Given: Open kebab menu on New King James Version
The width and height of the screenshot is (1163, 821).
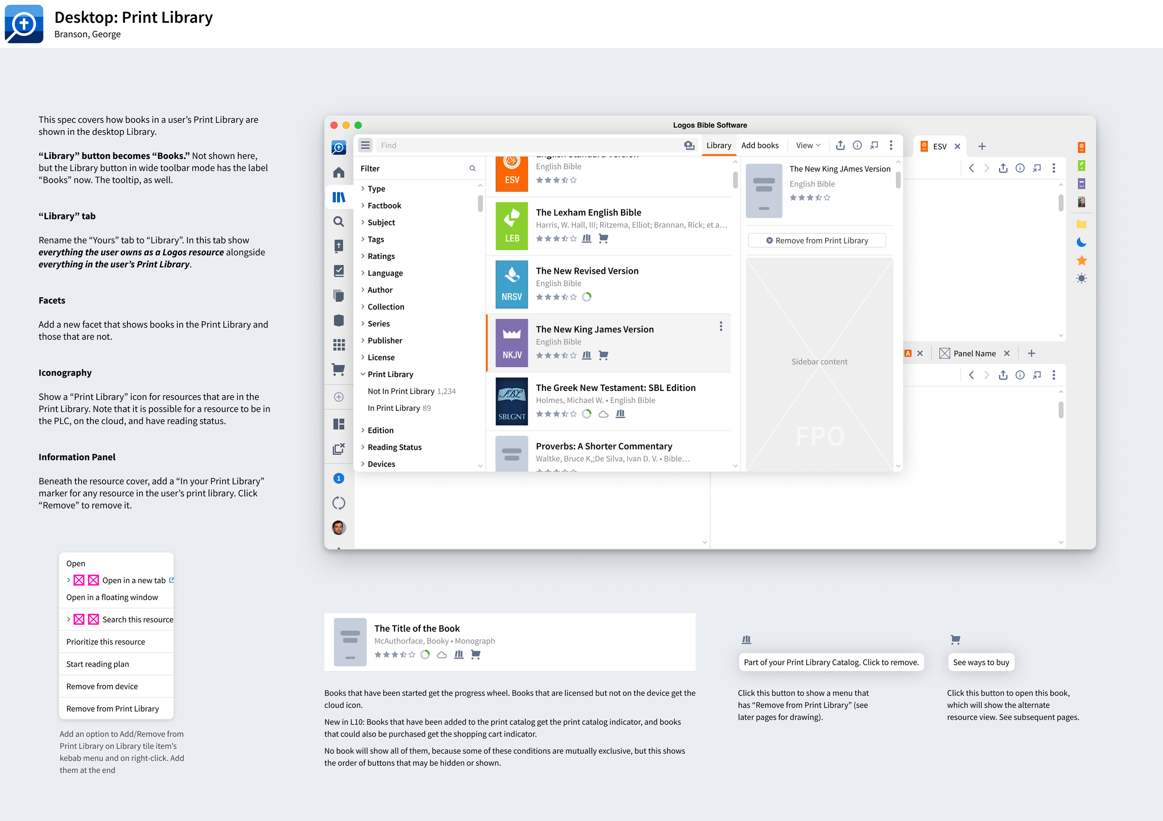Looking at the screenshot, I should pyautogui.click(x=720, y=326).
